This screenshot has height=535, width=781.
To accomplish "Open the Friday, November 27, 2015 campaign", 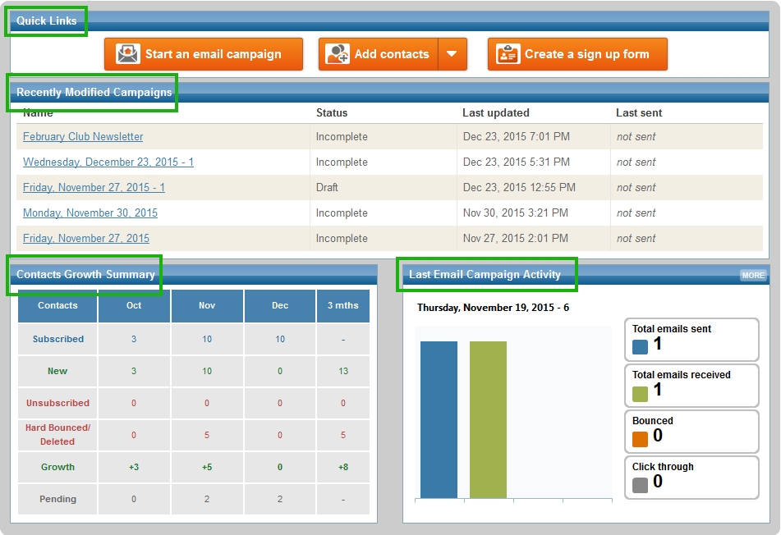I will [x=86, y=239].
